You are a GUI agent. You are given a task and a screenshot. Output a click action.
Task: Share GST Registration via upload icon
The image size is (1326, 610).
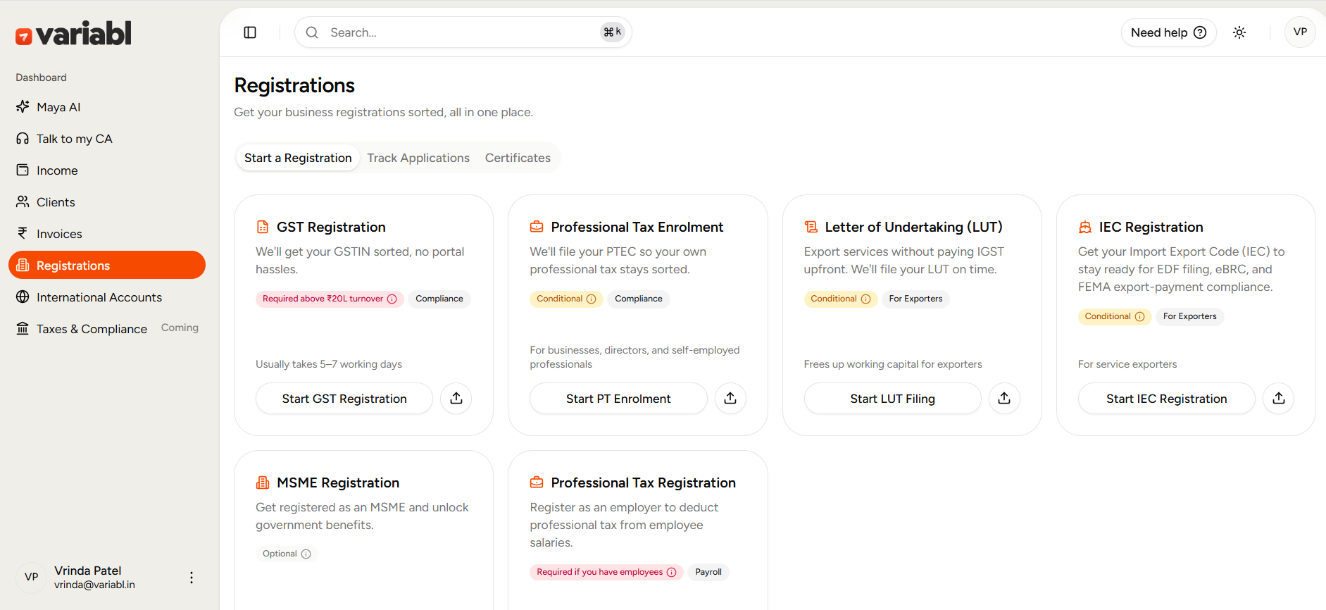pos(456,399)
